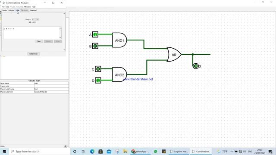The image size is (276, 155).
Task: Open File menu in Combinational Analysis
Action: pos(3,7)
